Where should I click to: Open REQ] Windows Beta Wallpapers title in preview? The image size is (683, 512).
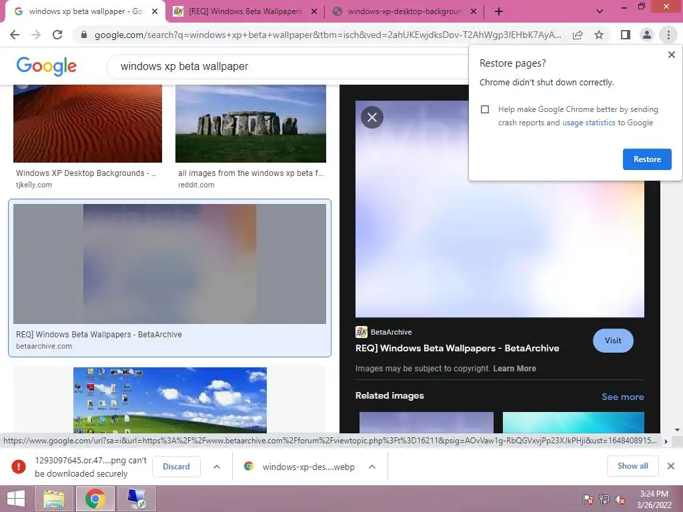point(458,348)
